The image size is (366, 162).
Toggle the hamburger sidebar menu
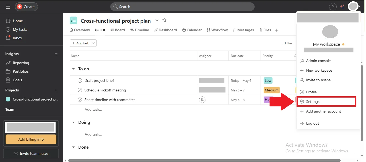pyautogui.click(x=8, y=7)
